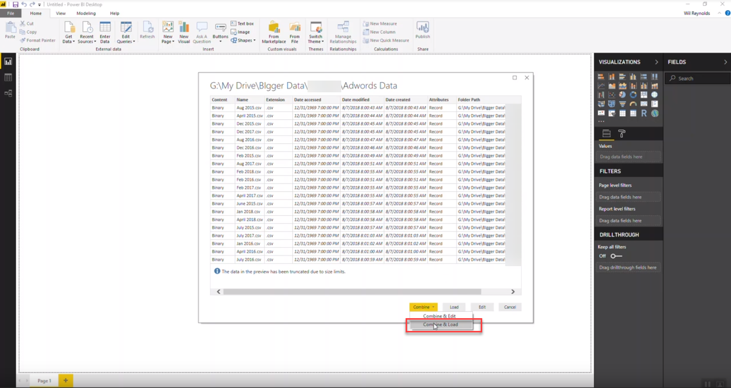Select the Card (123) visual

point(644,104)
